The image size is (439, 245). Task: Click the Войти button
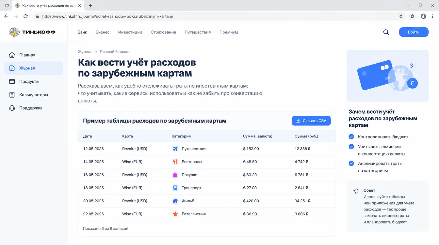point(414,32)
